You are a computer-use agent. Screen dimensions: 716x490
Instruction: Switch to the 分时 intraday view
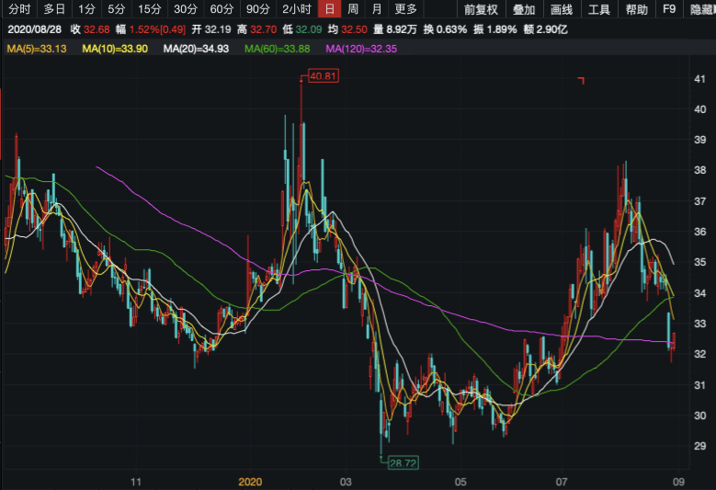click(18, 10)
